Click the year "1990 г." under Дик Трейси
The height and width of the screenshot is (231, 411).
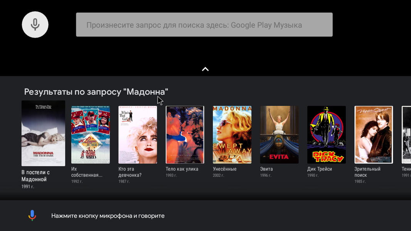313,175
